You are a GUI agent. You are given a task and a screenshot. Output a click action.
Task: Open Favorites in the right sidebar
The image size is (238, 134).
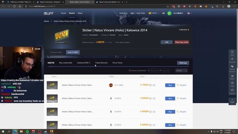click(x=232, y=60)
